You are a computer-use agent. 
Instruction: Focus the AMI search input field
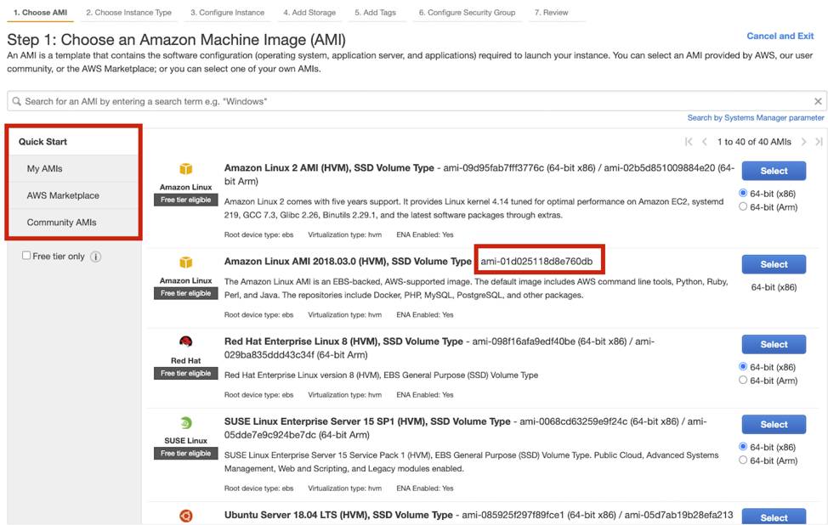pyautogui.click(x=417, y=101)
